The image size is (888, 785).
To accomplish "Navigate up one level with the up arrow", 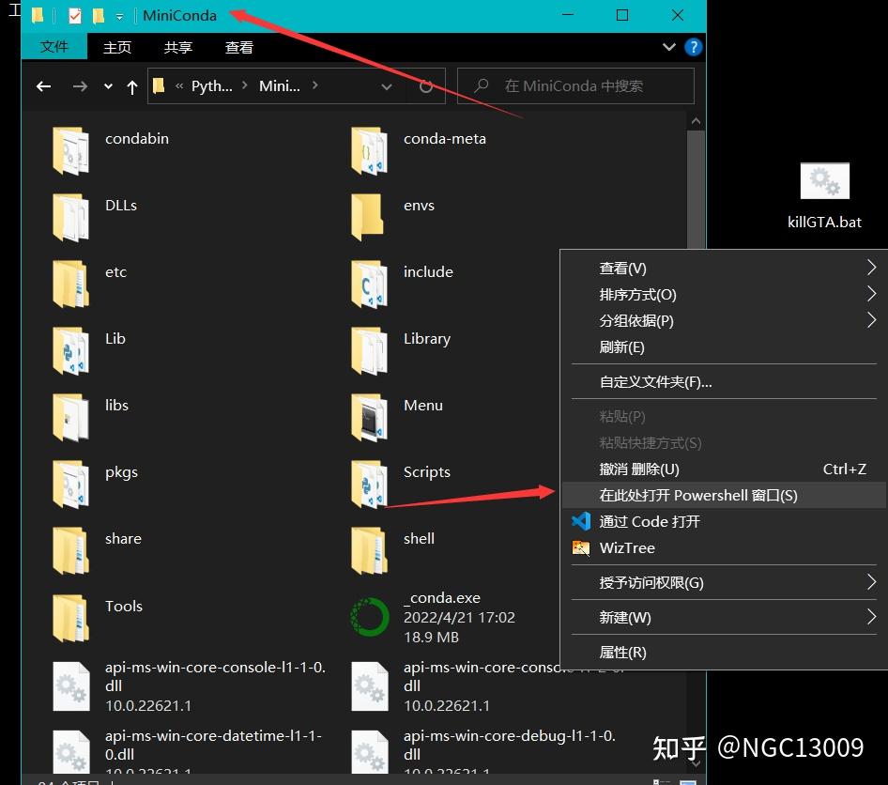I will coord(130,85).
